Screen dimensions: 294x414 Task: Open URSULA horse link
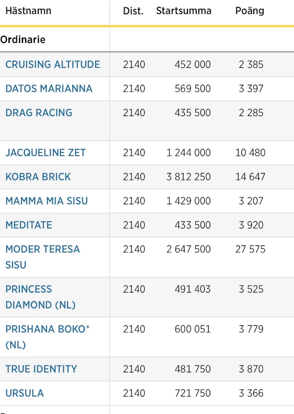[25, 393]
